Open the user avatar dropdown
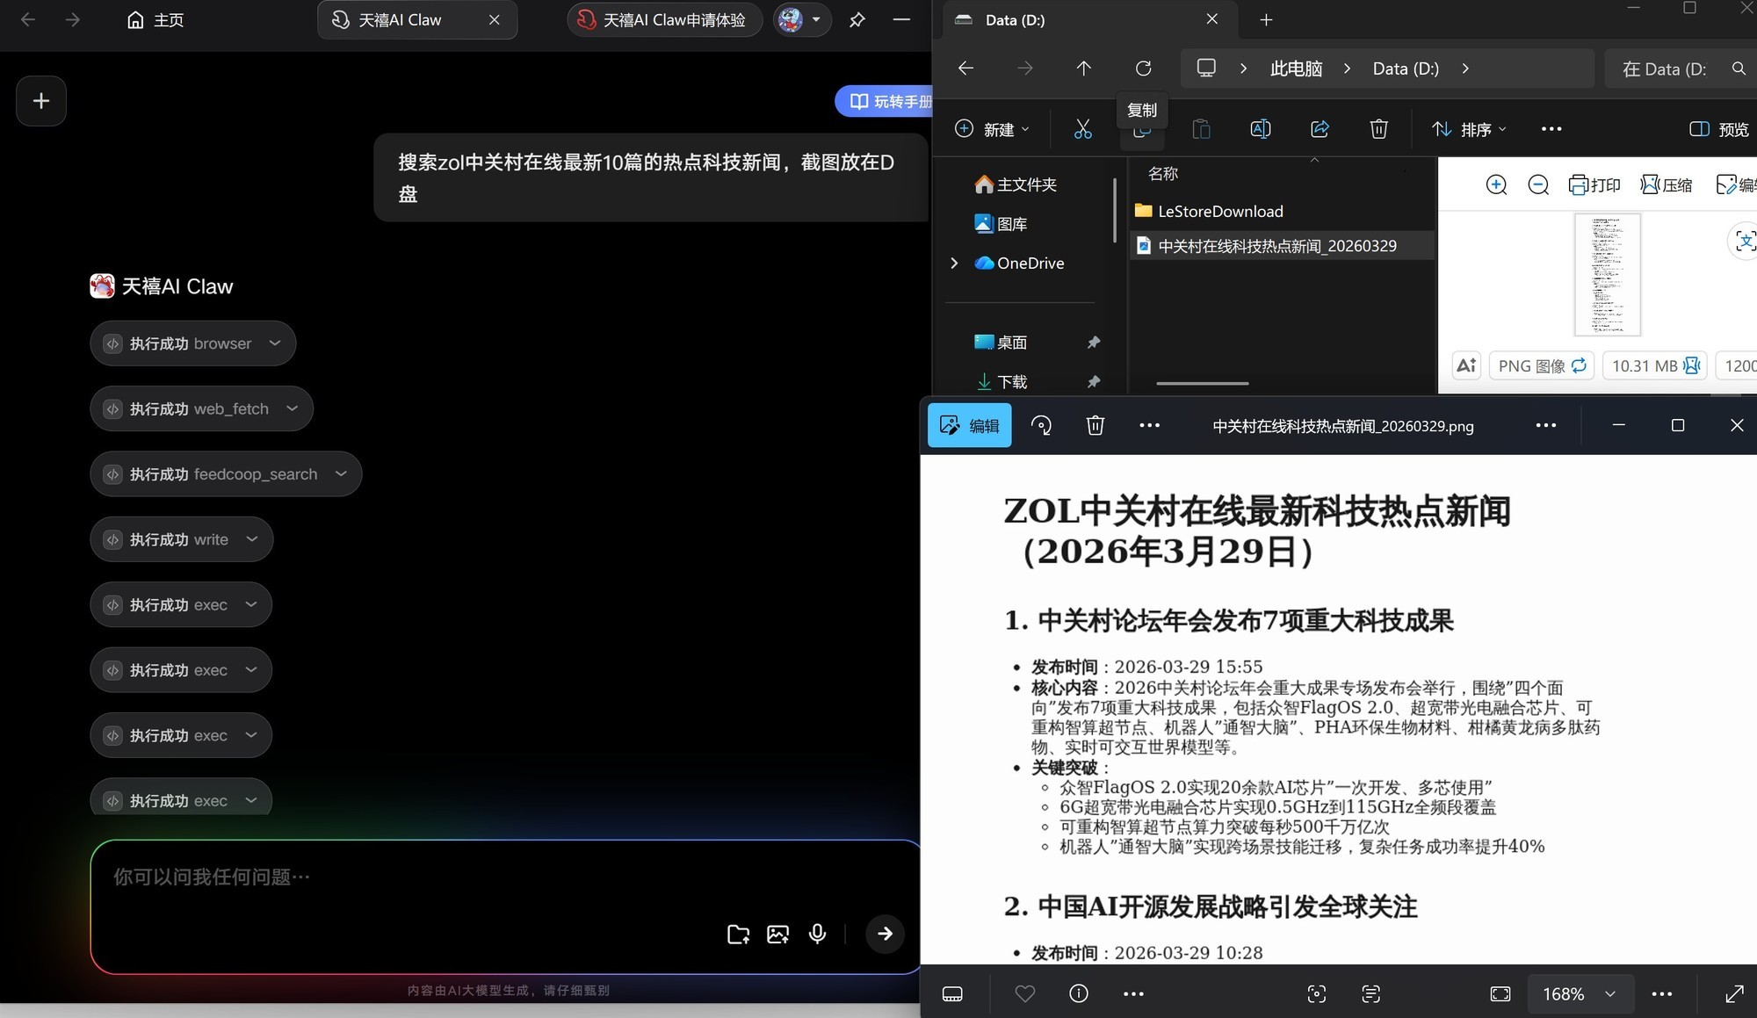 pos(802,20)
